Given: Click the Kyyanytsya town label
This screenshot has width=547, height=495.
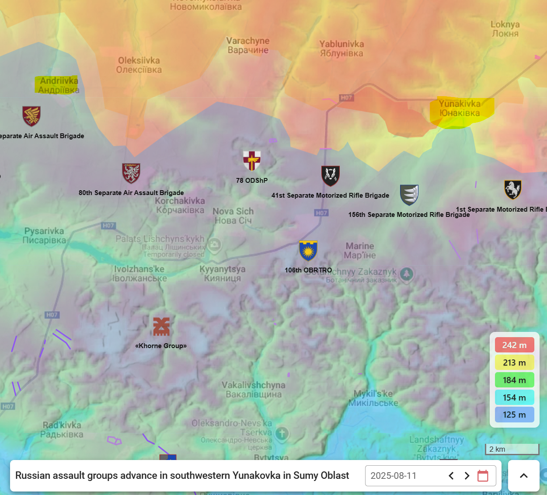Looking at the screenshot, I should coord(223,274).
